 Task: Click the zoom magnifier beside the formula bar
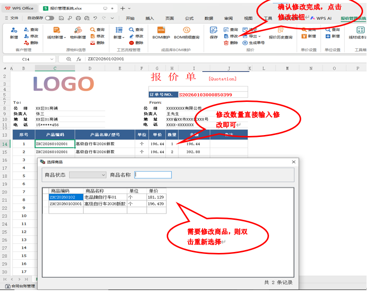(69, 59)
